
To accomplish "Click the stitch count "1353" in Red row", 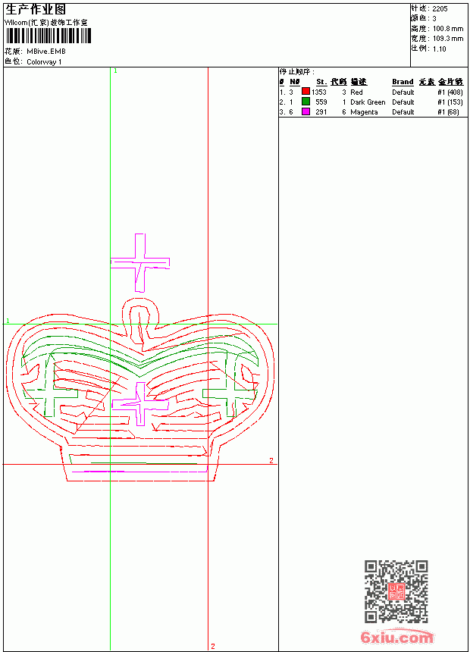I will point(319,92).
